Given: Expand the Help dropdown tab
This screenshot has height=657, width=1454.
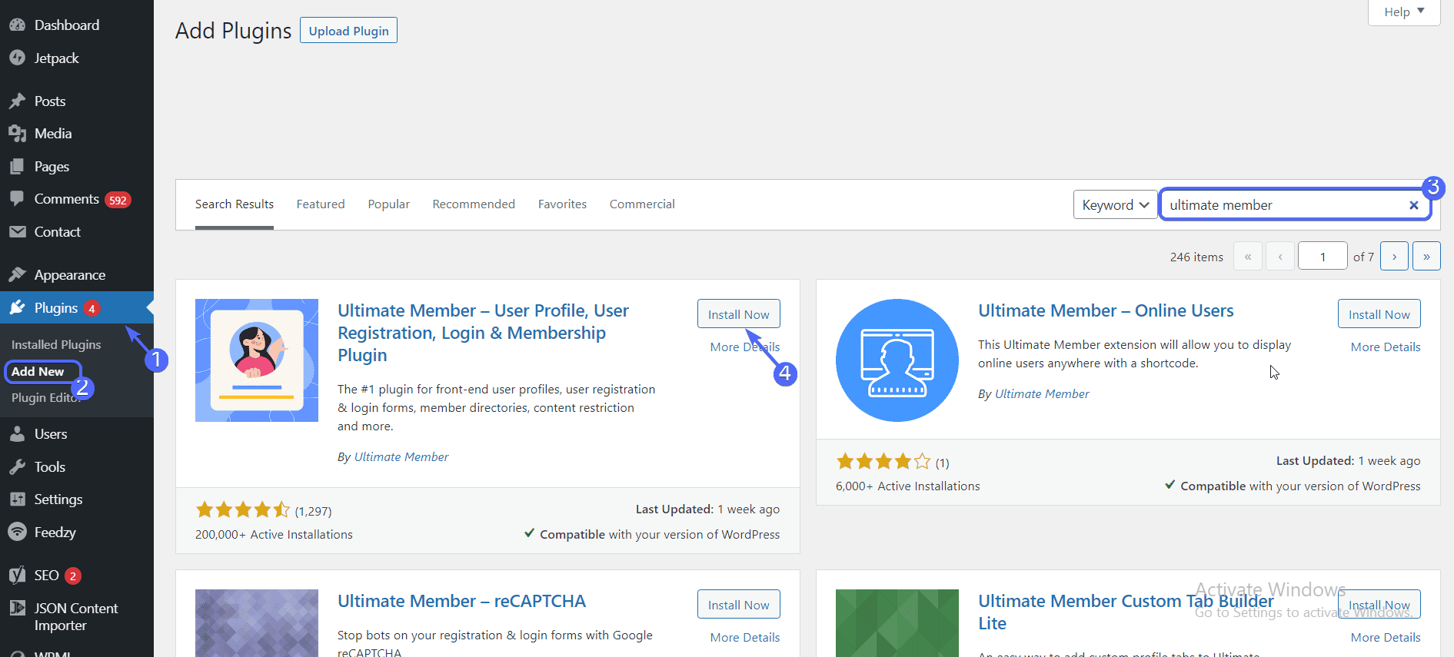Looking at the screenshot, I should (x=1404, y=12).
